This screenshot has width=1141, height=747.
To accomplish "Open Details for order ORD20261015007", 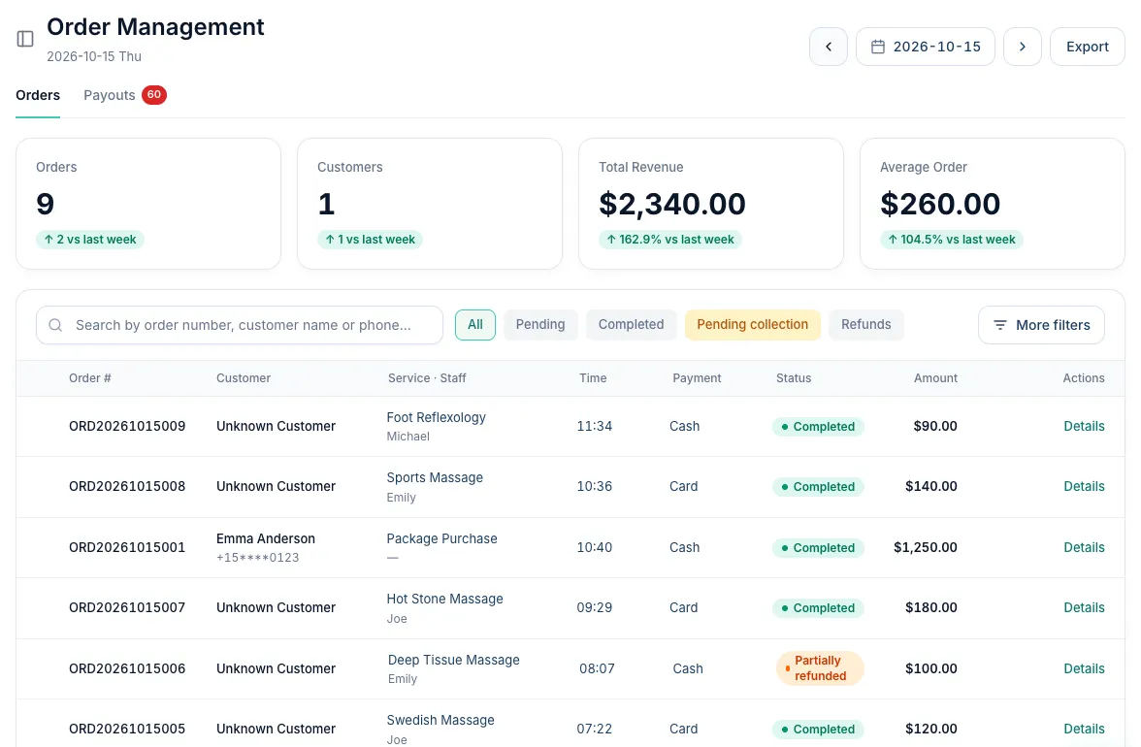I will pos(1084,608).
